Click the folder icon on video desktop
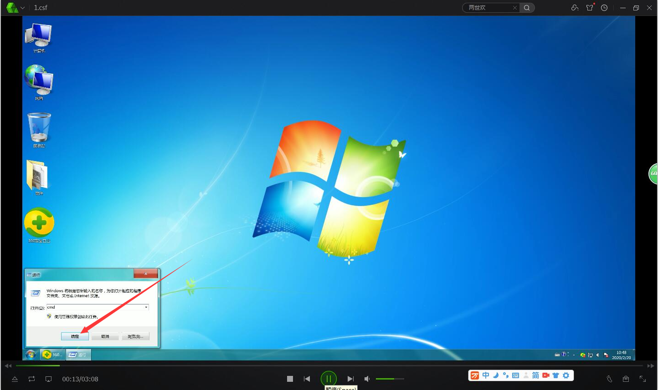 38,177
